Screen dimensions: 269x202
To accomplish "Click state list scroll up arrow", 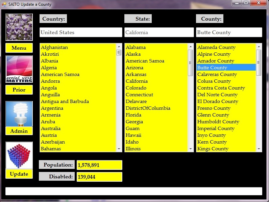I will click(x=191, y=47).
